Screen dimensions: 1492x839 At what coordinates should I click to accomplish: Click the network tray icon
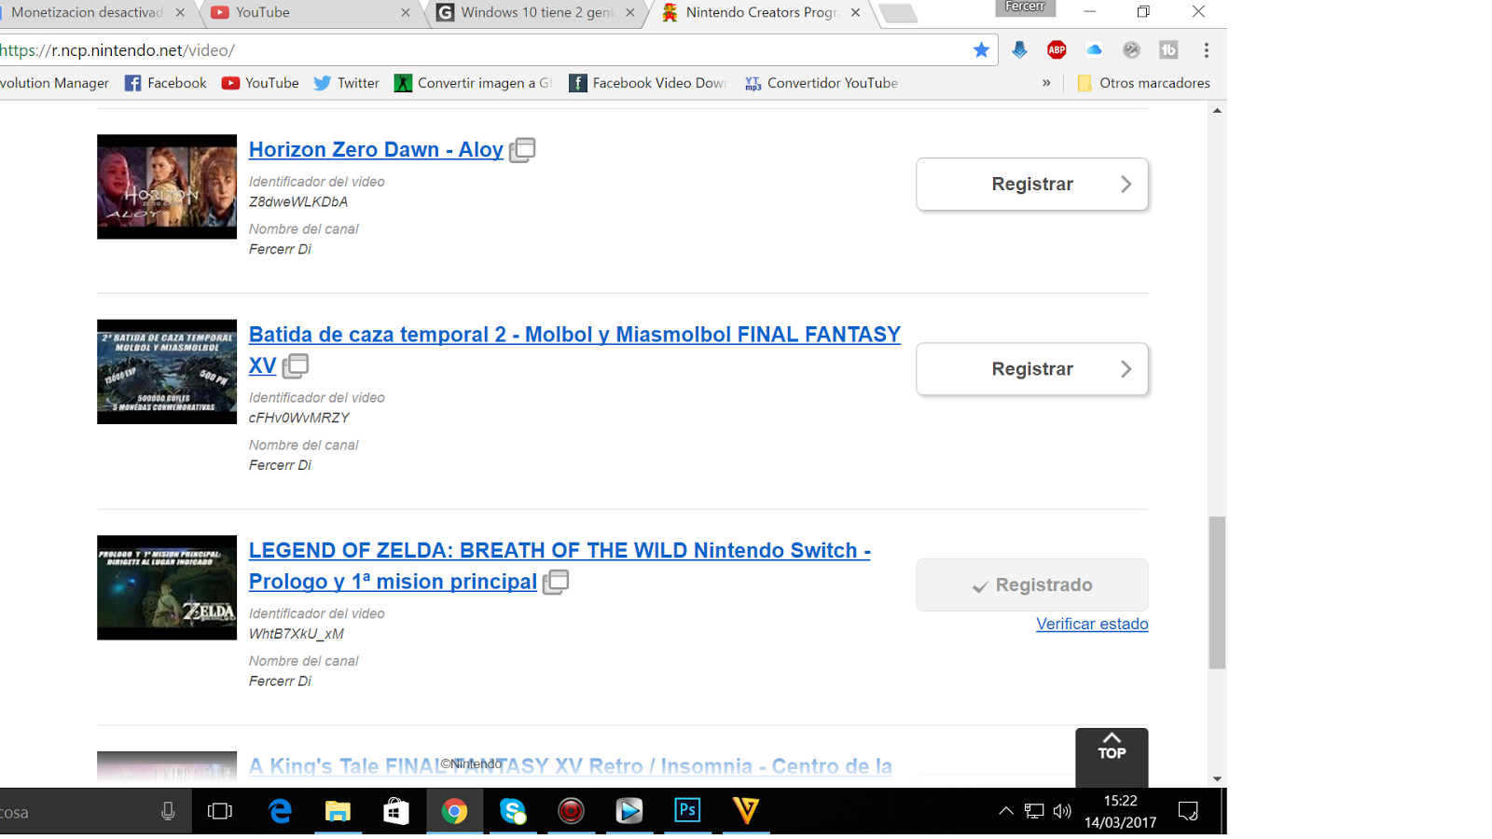1034,811
